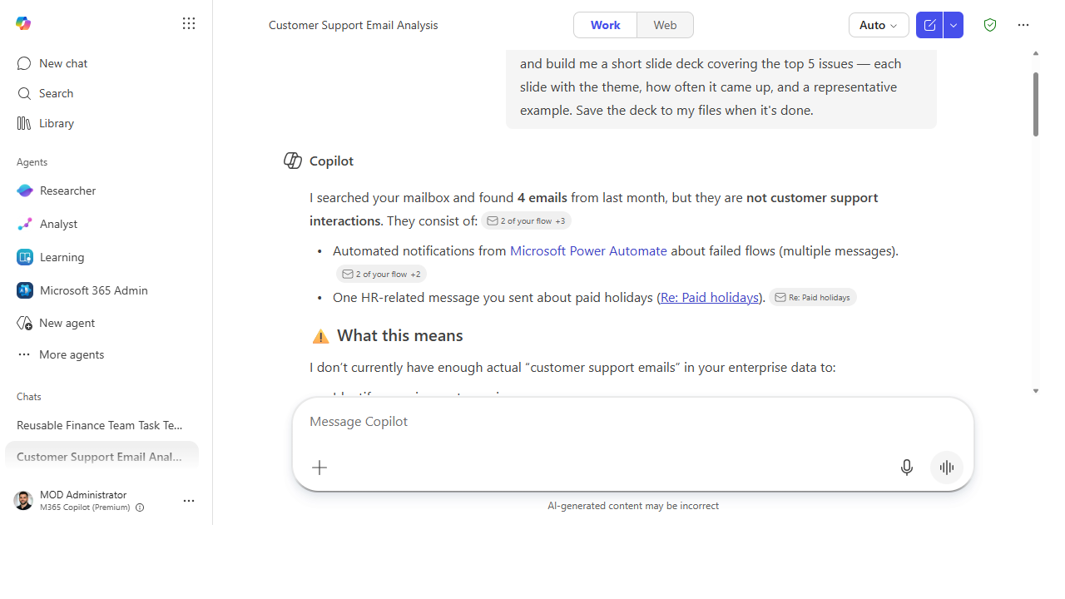Start voice chat with waveform icon

pos(947,468)
